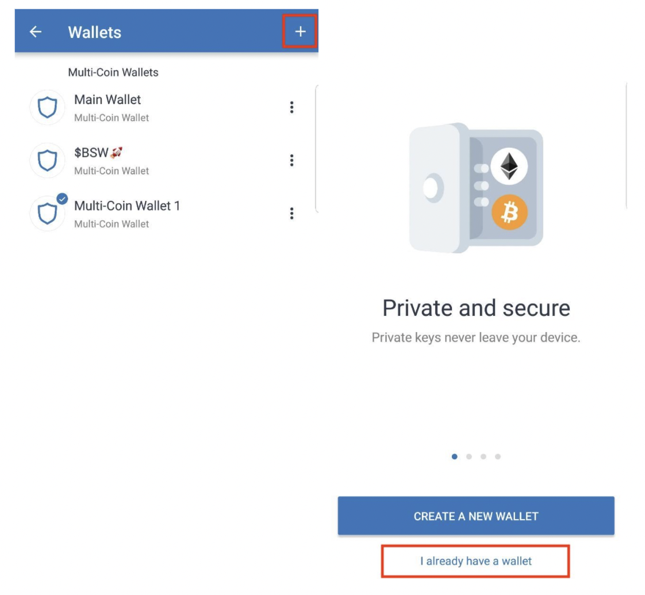Open options menu for $BSW wallet
The height and width of the screenshot is (595, 645).
pyautogui.click(x=292, y=161)
